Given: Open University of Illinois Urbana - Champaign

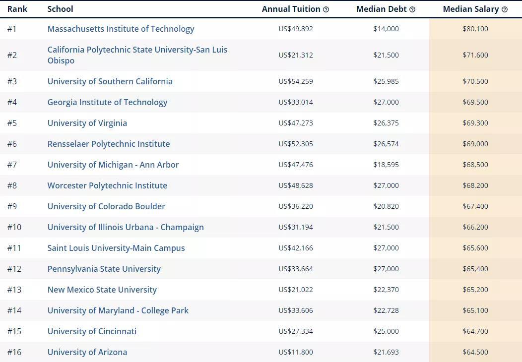Looking at the screenshot, I should point(126,227).
